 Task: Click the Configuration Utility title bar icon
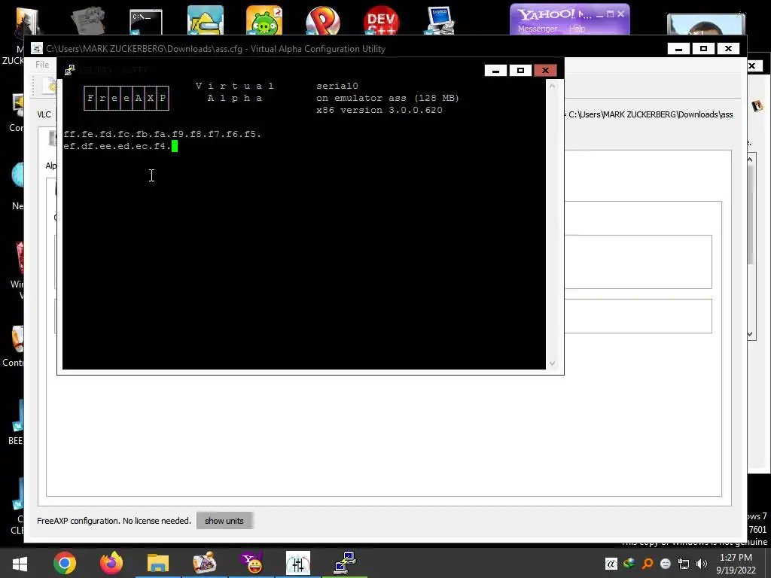36,49
